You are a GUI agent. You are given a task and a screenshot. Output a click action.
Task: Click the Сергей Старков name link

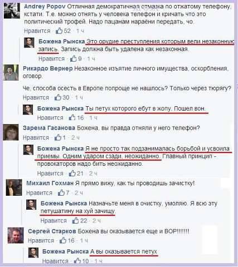(x=52, y=231)
